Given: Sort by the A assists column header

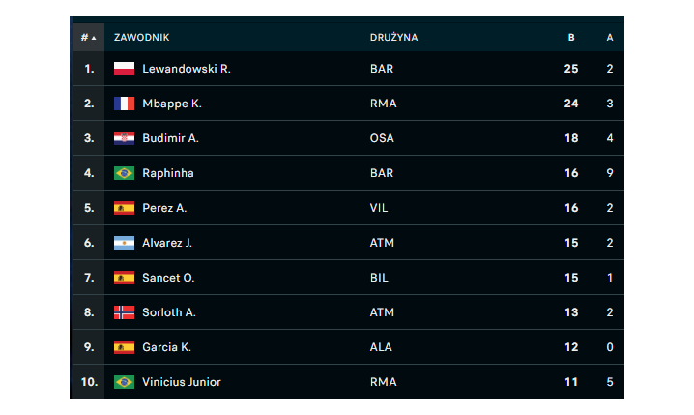Looking at the screenshot, I should click(x=610, y=37).
